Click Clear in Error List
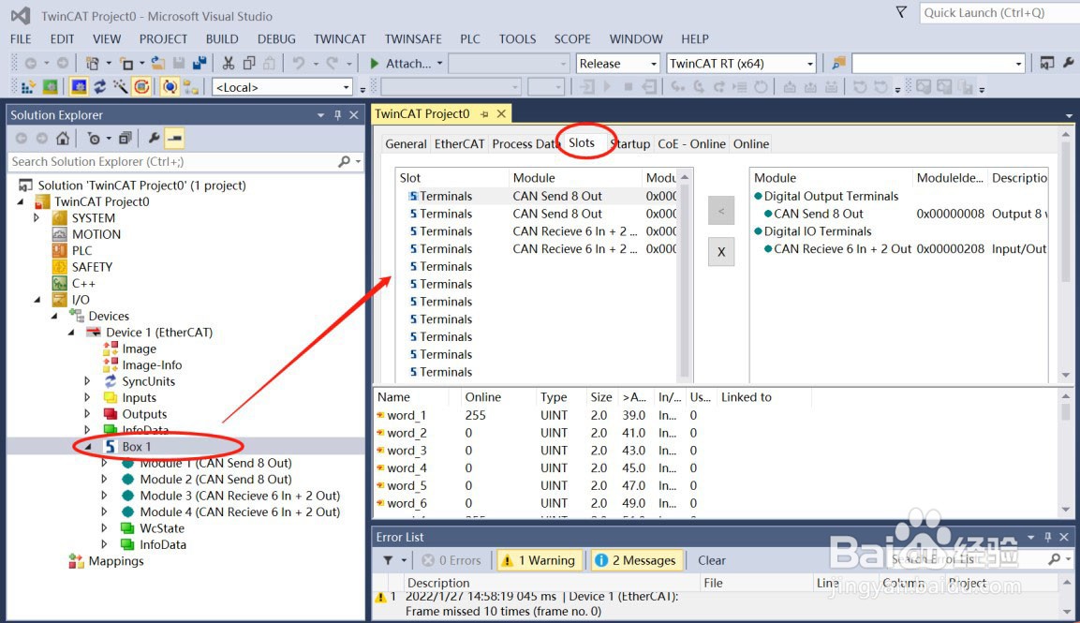Screen dimensions: 1080x623 (712, 560)
